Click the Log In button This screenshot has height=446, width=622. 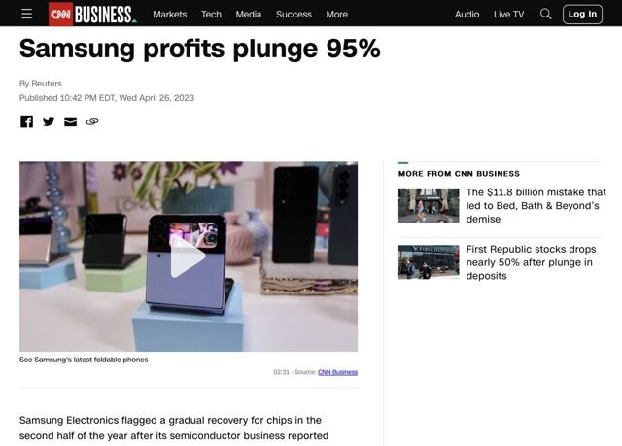[x=582, y=15]
